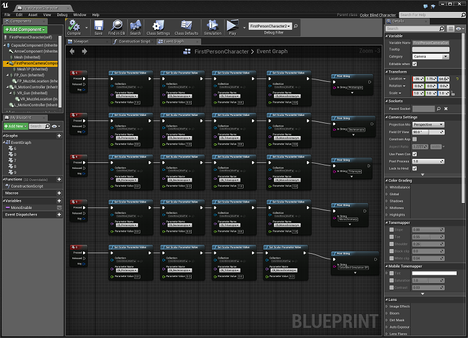Collapse the Transform section

[387, 72]
